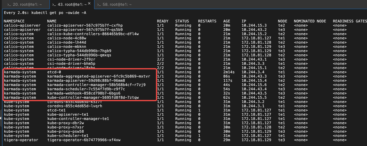Click pod name kube-proxy-n7xsr
Viewport: 367px width, 146px height.
[x=65, y=127]
